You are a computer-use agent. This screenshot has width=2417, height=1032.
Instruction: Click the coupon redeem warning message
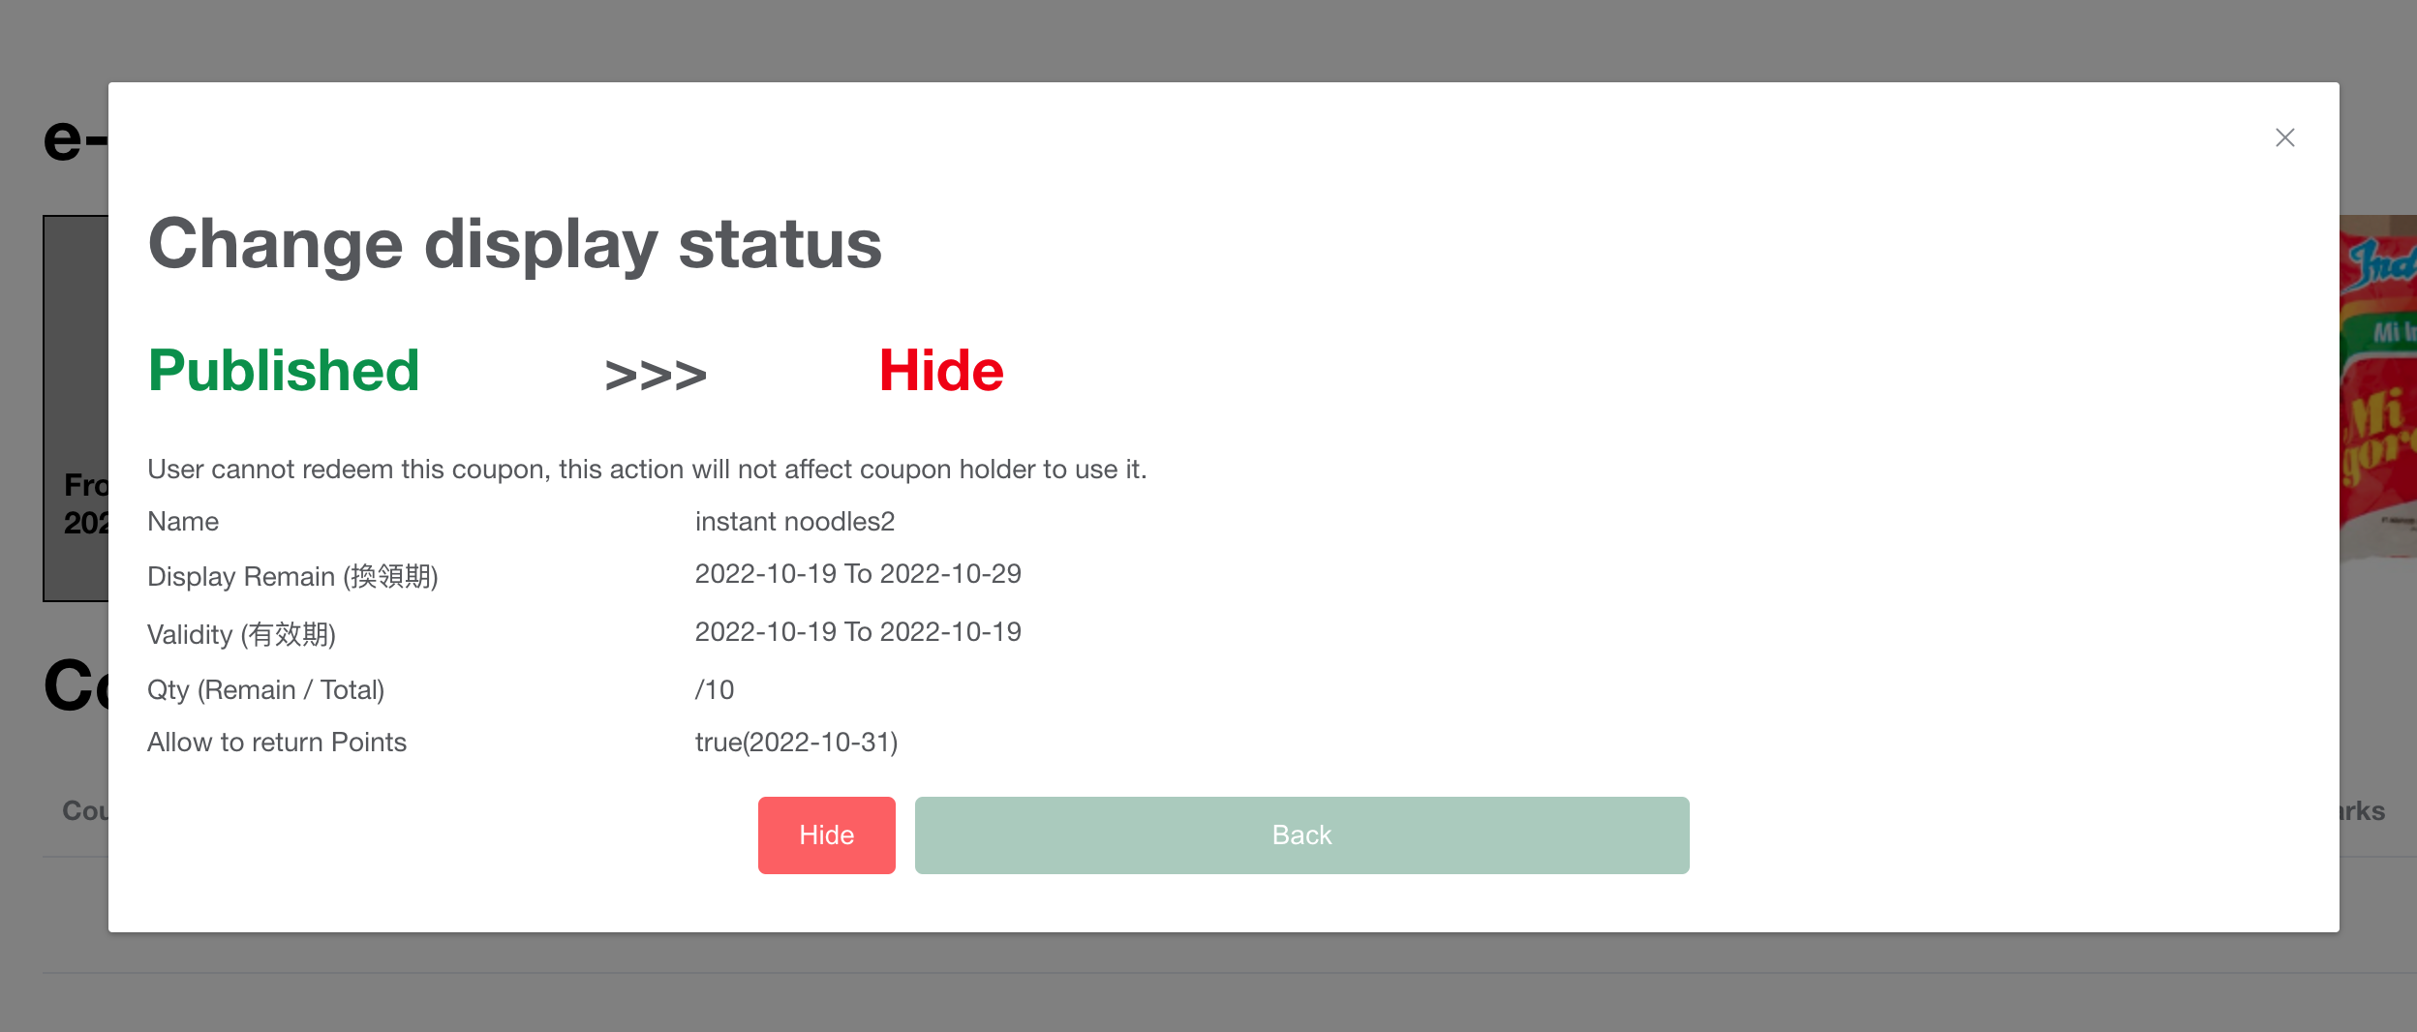[646, 470]
